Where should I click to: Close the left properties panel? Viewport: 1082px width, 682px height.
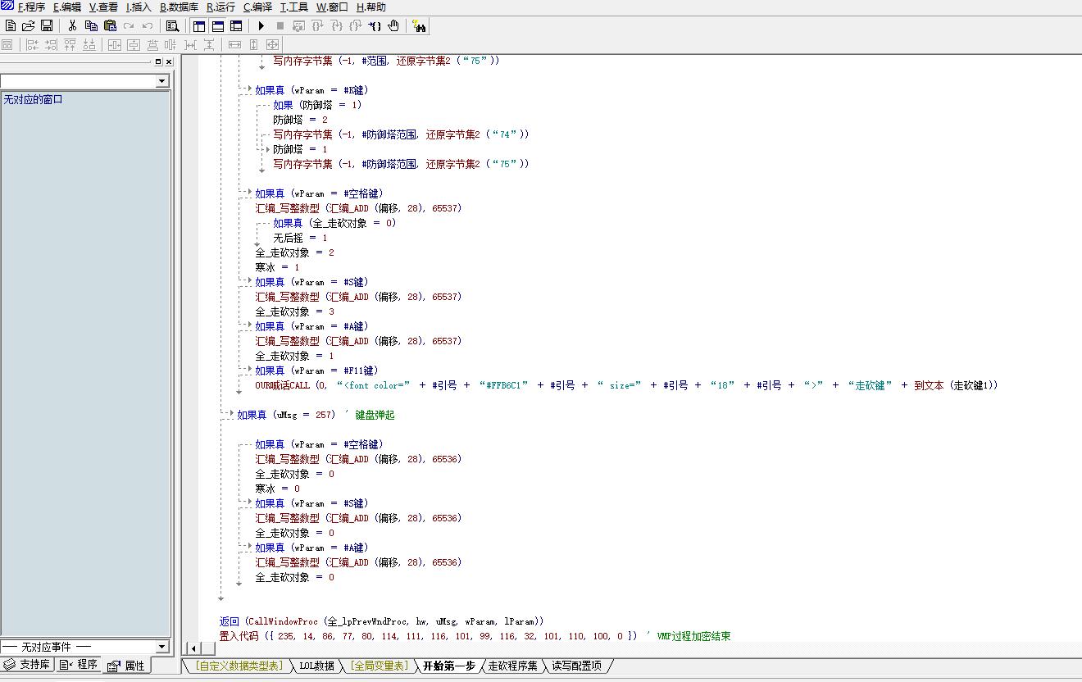pyautogui.click(x=169, y=61)
